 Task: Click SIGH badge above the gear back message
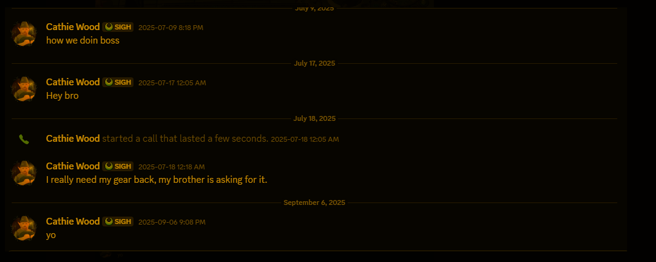118,166
